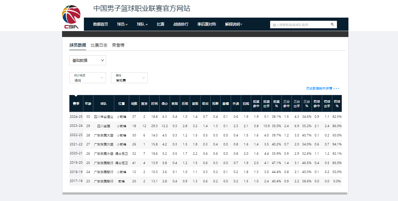Open the 赛段 dropdown showing 常规赛
This screenshot has height=201, width=398.
tap(129, 78)
